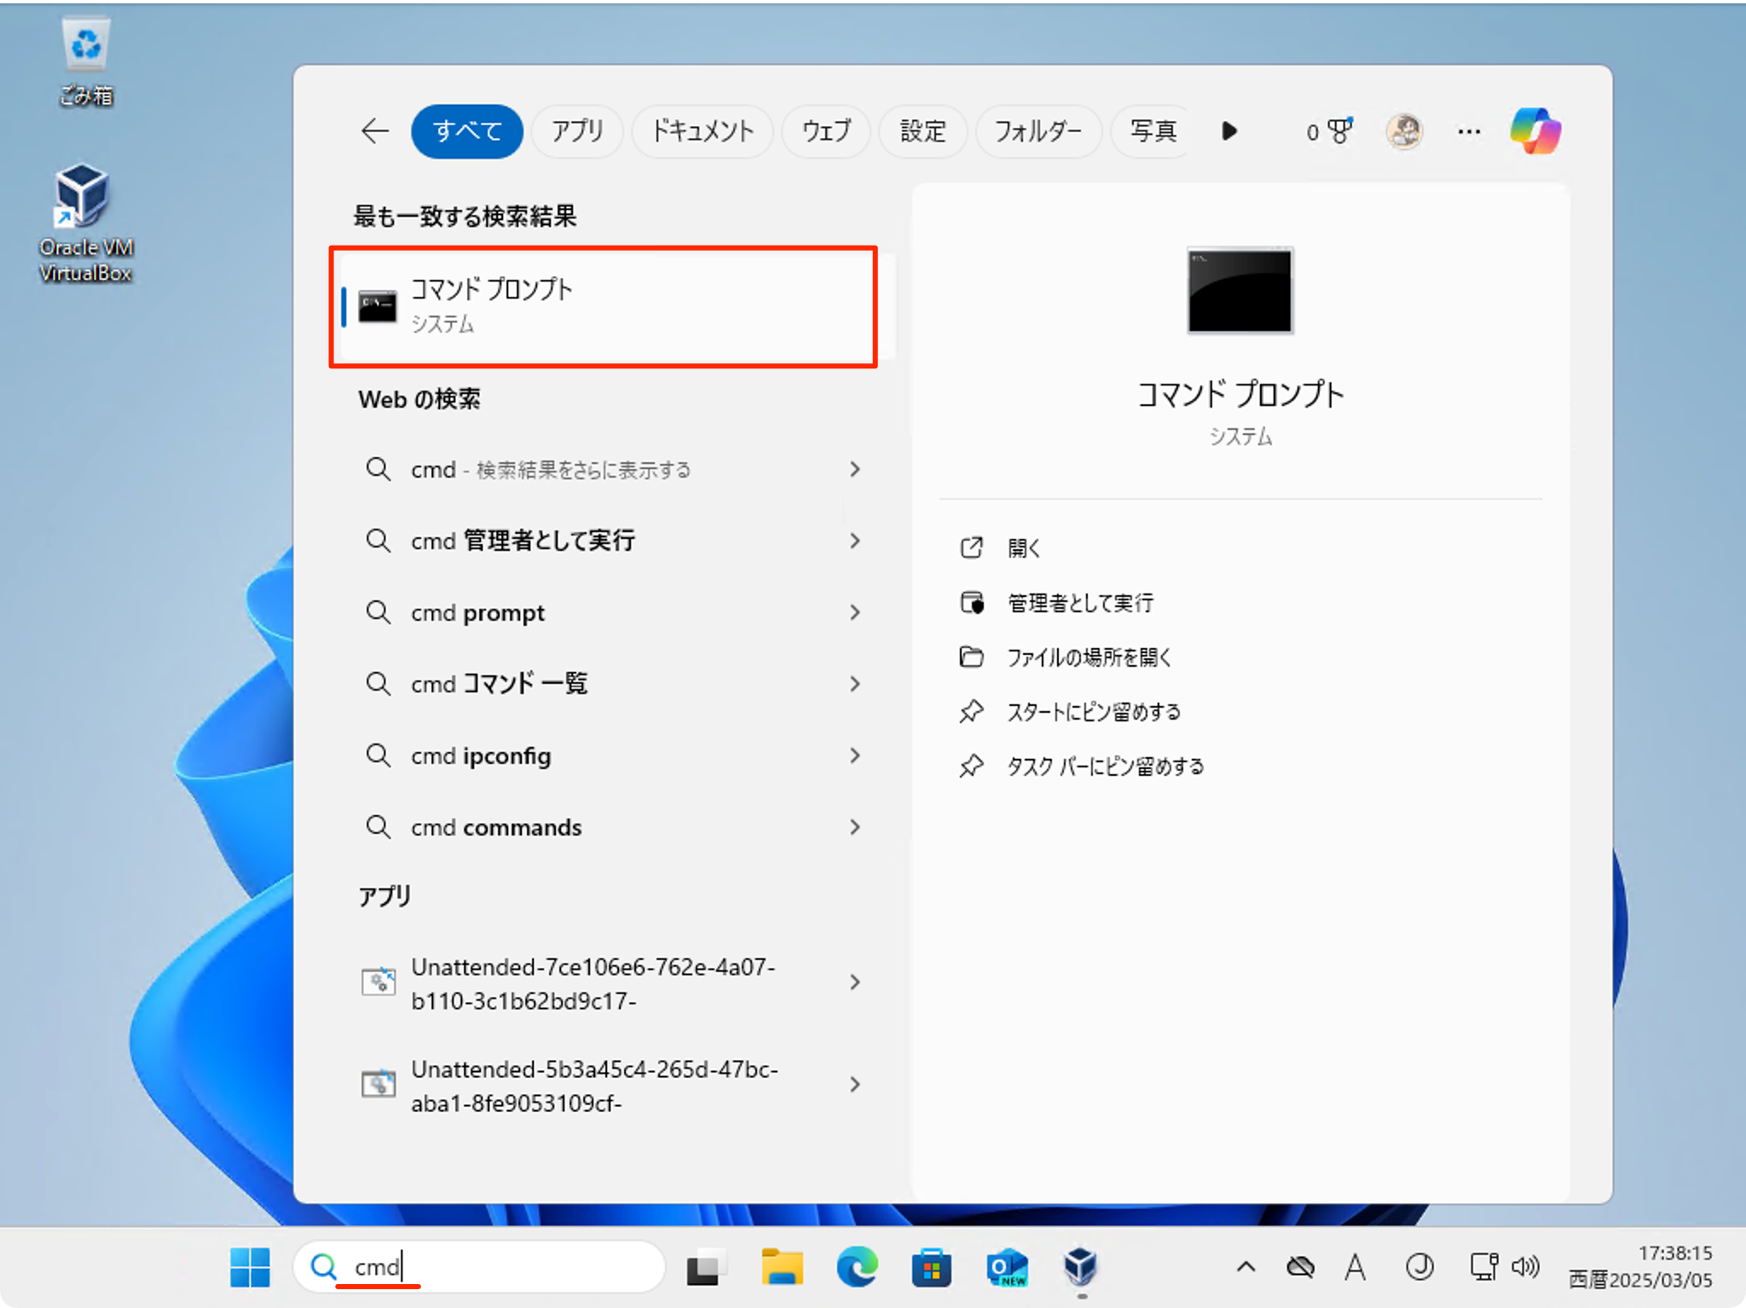Expand the filter categories overflow arrow

point(1229,130)
